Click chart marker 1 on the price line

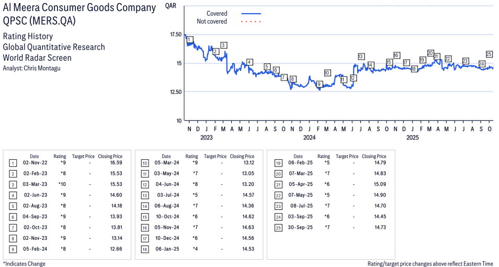click(x=190, y=39)
